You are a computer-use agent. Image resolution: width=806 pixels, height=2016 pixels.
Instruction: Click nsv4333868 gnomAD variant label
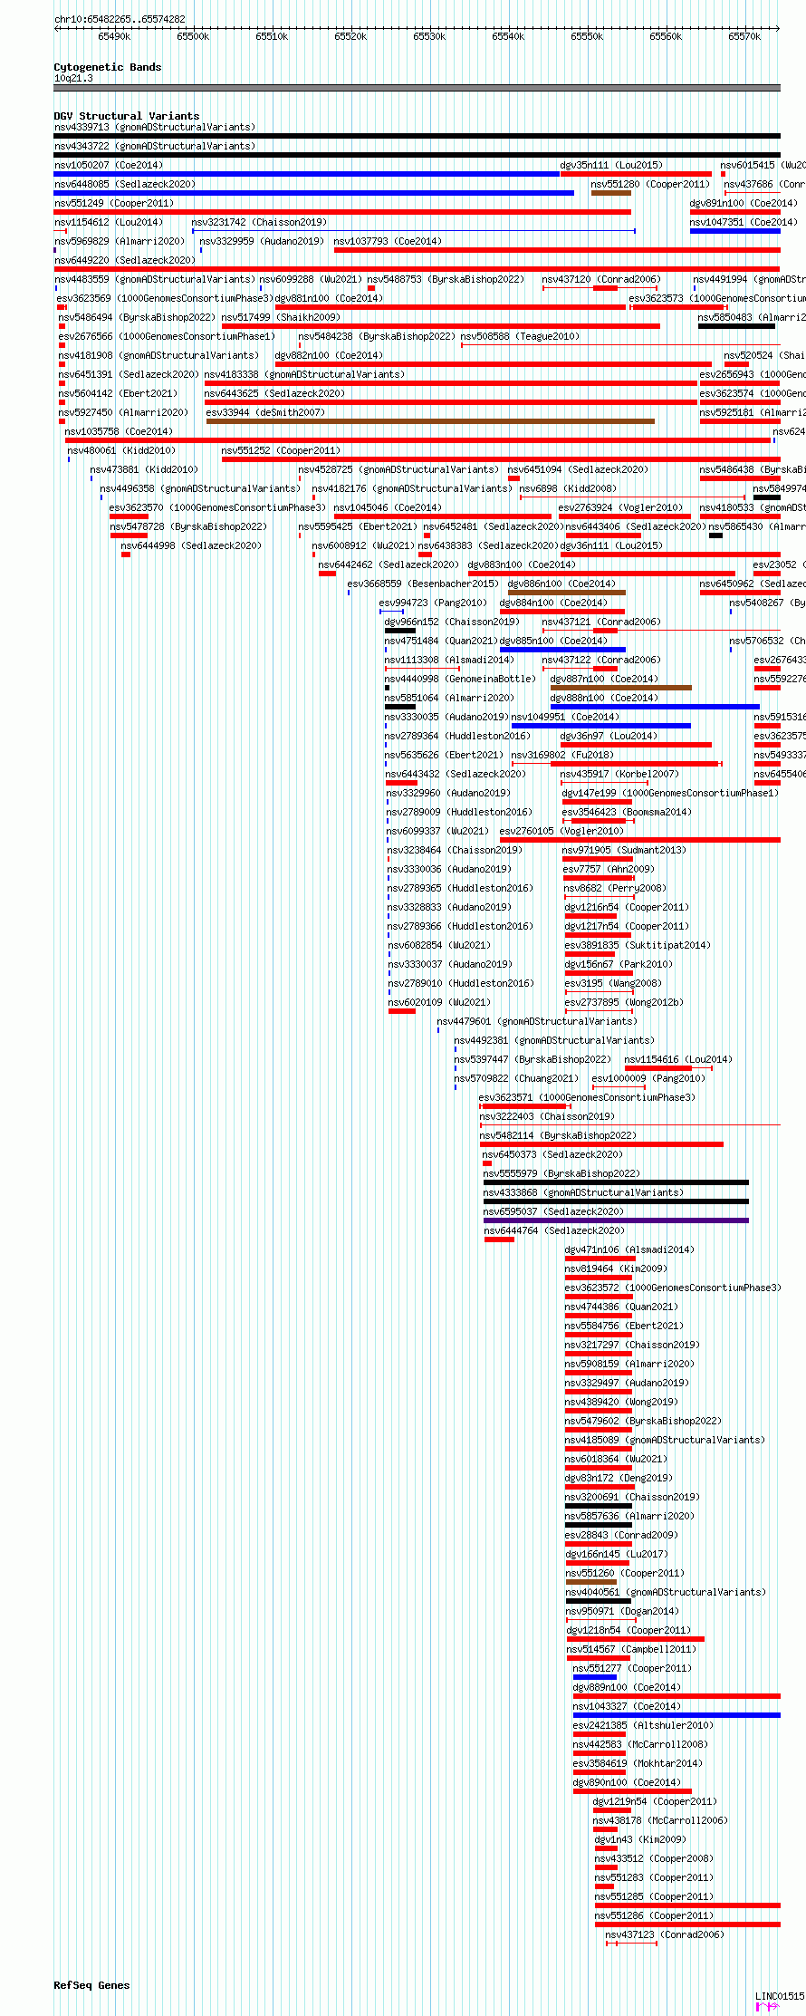[x=583, y=1192]
